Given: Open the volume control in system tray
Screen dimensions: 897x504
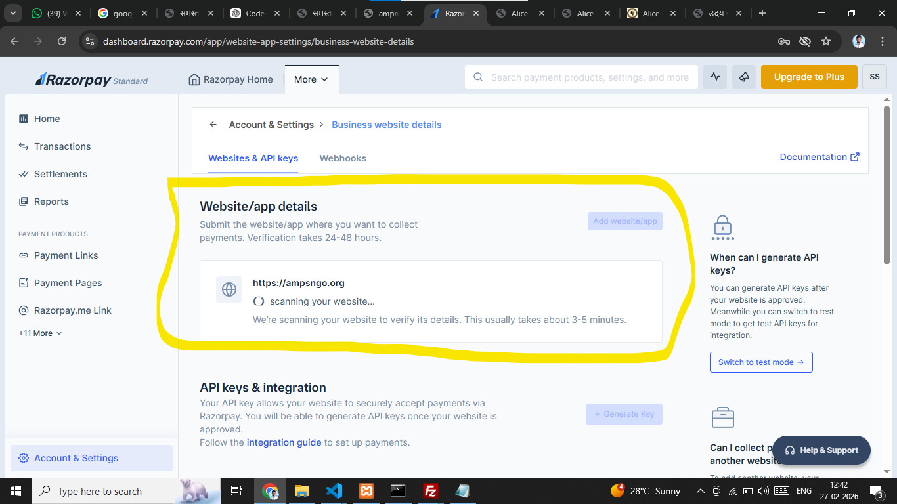Looking at the screenshot, I should [763, 491].
